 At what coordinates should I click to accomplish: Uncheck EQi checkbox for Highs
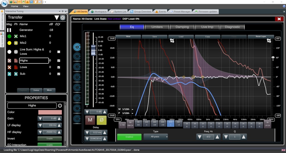pyautogui.click(x=59, y=61)
